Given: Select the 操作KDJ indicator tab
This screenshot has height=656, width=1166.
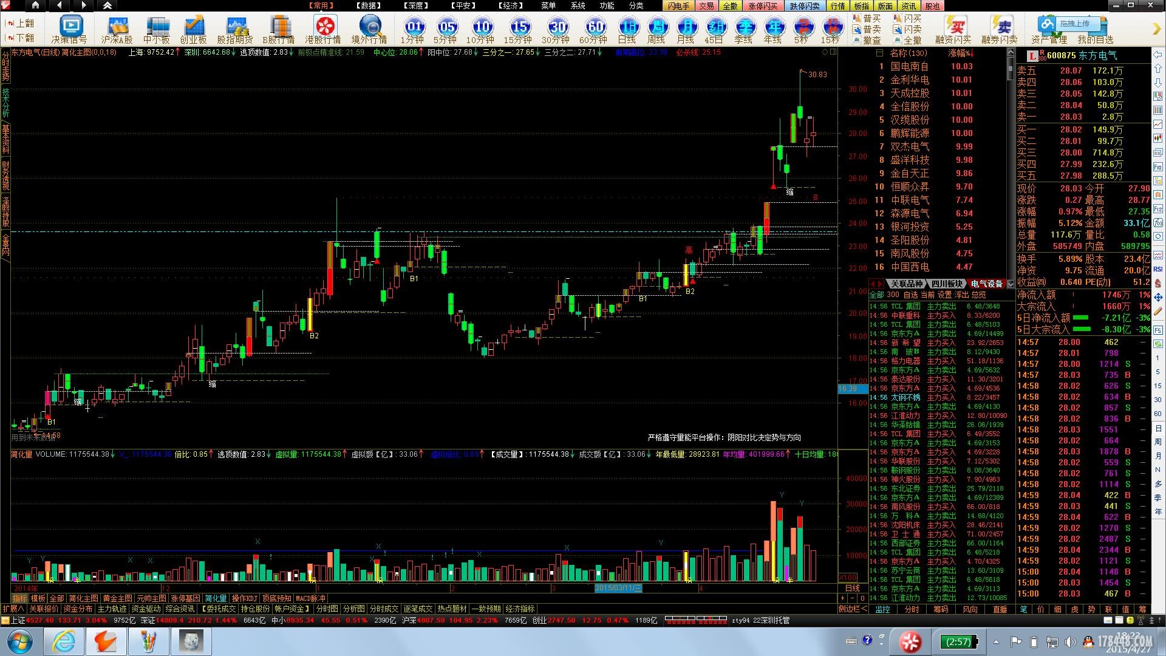Looking at the screenshot, I should tap(245, 598).
